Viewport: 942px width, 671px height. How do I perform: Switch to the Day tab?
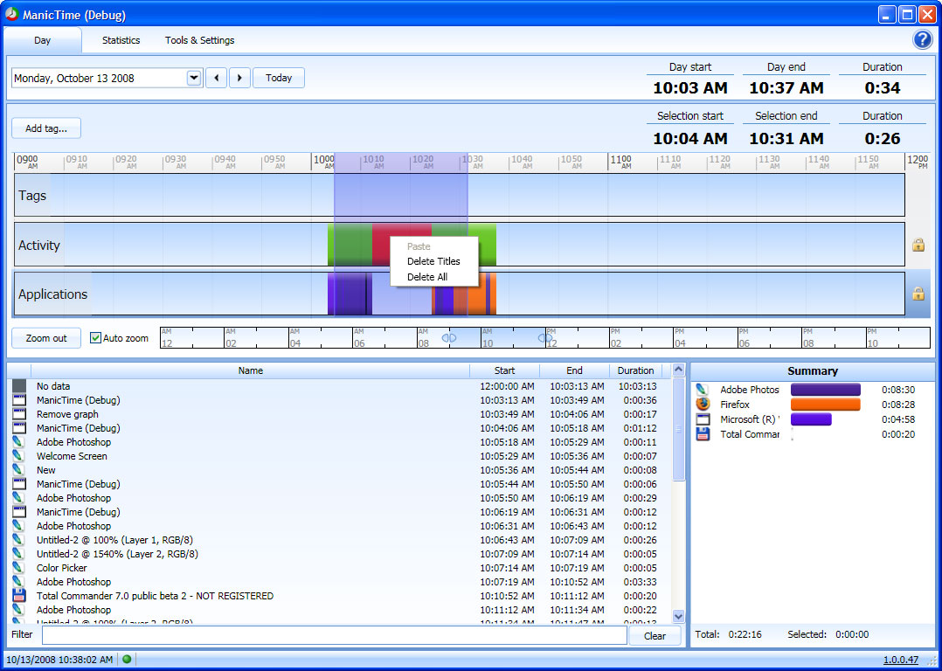click(42, 40)
